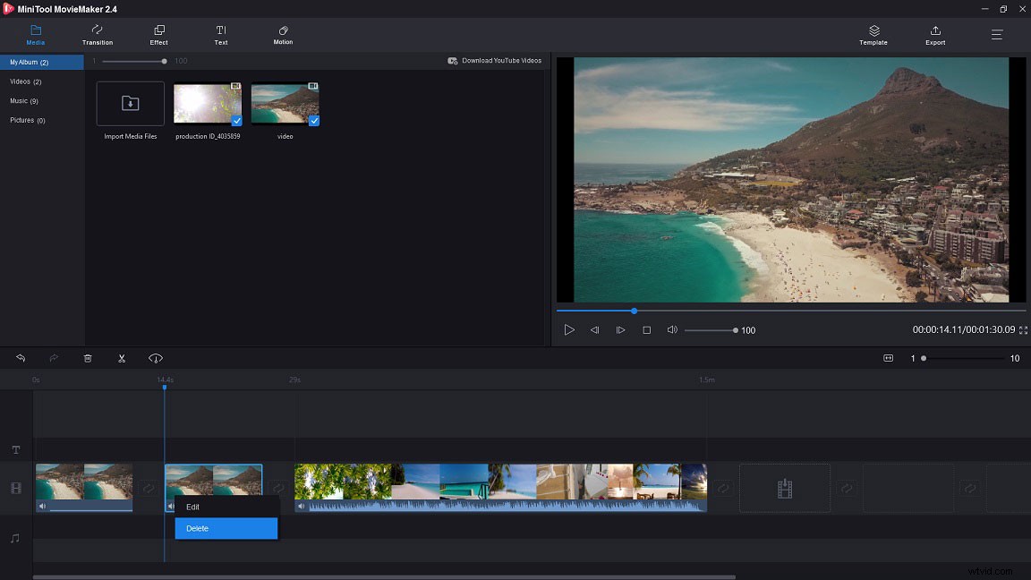Open the speed control tool
The width and height of the screenshot is (1031, 580).
point(155,358)
